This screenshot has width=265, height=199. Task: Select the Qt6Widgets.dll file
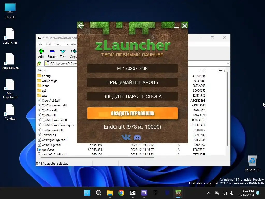point(52,145)
